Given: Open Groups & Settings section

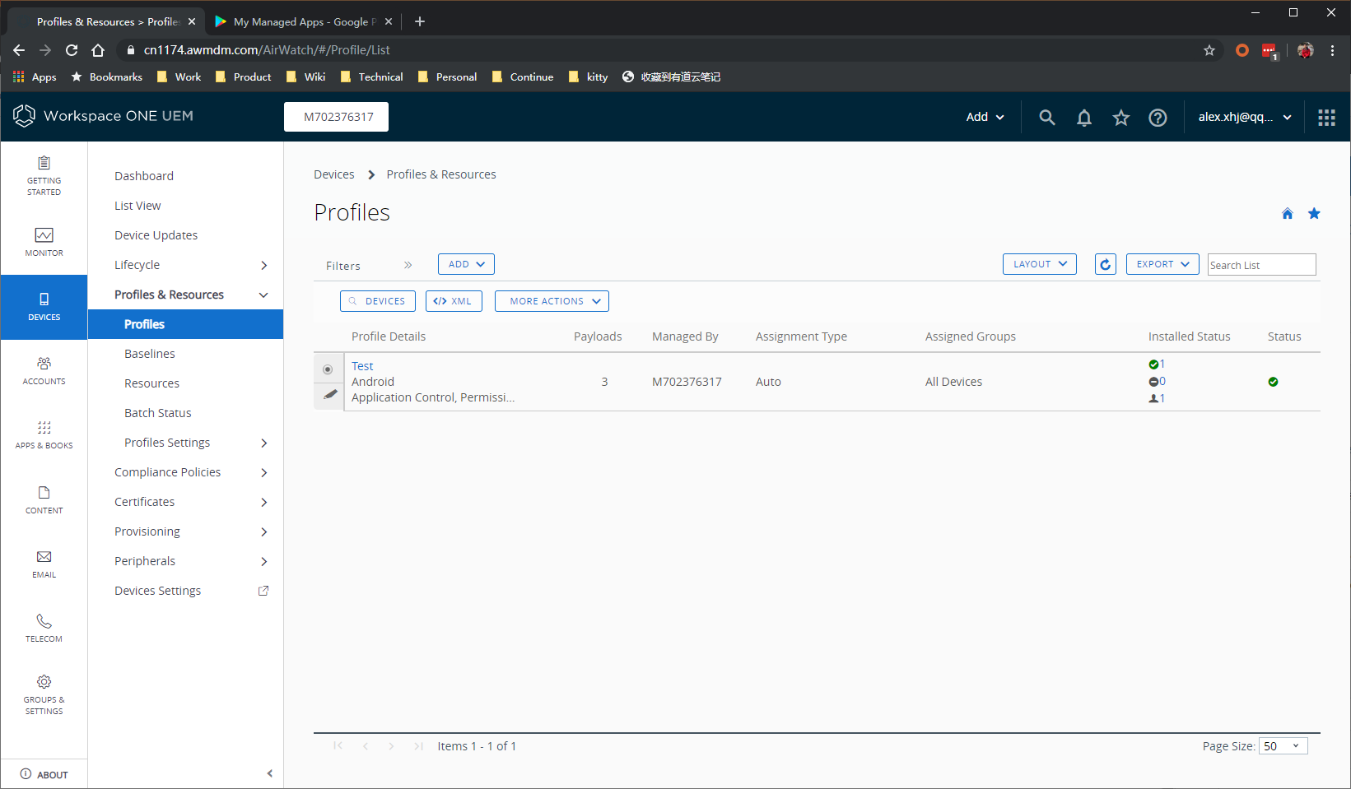Looking at the screenshot, I should (44, 694).
